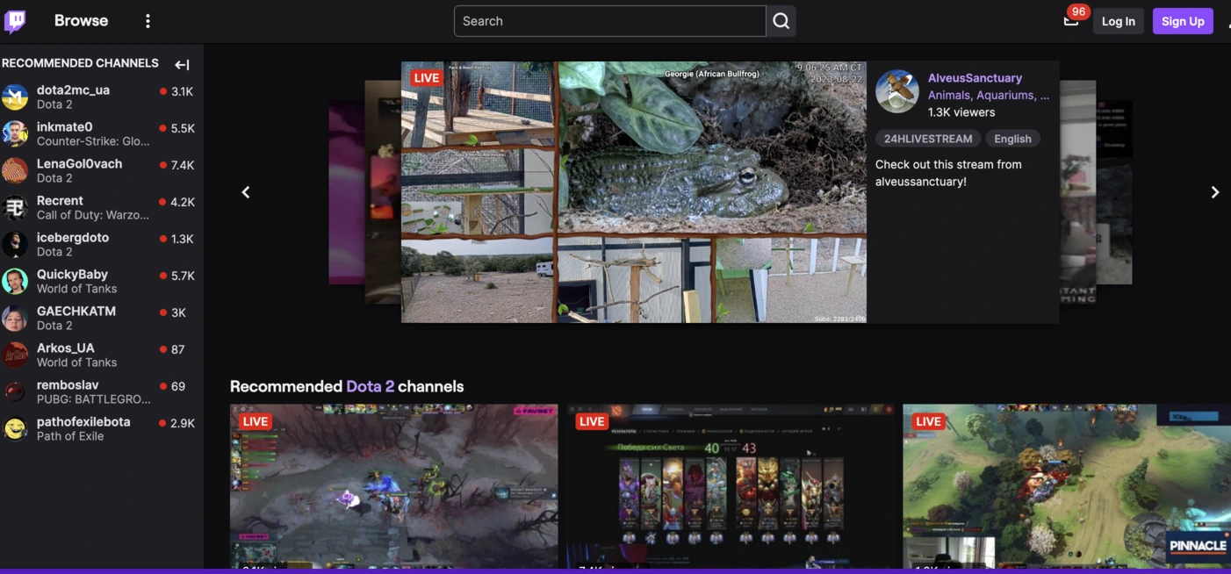This screenshot has height=574, width=1231.
Task: Go to next carousel stream arrow
Action: coord(1214,192)
